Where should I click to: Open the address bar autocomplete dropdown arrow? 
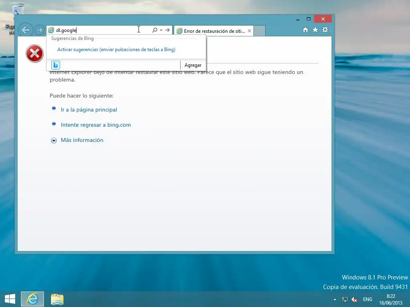[161, 30]
